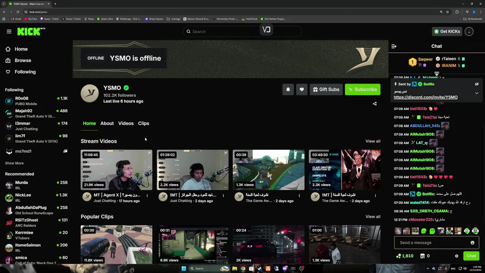Open options menu for 03:49:50 video
This screenshot has width=485, height=273.
pyautogui.click(x=375, y=196)
